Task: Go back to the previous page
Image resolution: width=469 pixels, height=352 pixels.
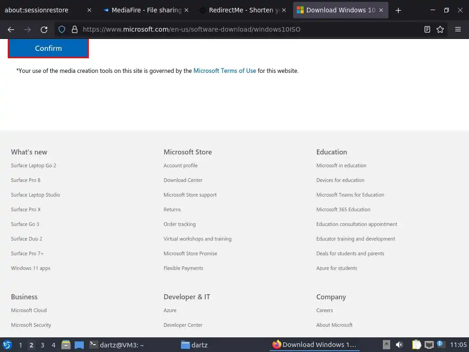Action: tap(11, 29)
